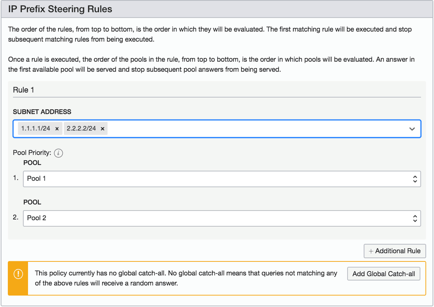This screenshot has width=434, height=307.
Task: Click the orange alert icon in catch-all banner
Action: (x=18, y=274)
